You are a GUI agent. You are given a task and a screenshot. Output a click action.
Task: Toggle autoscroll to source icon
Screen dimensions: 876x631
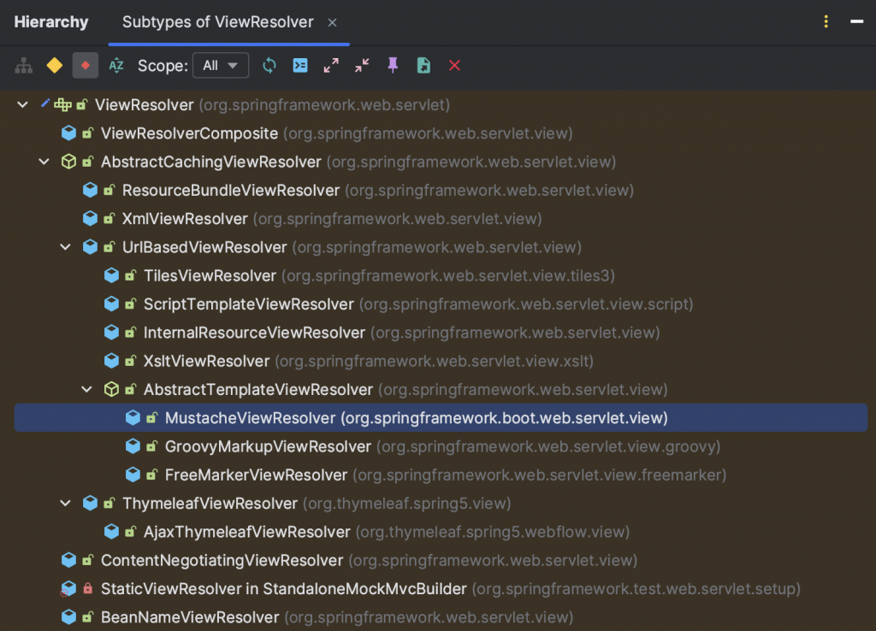300,65
